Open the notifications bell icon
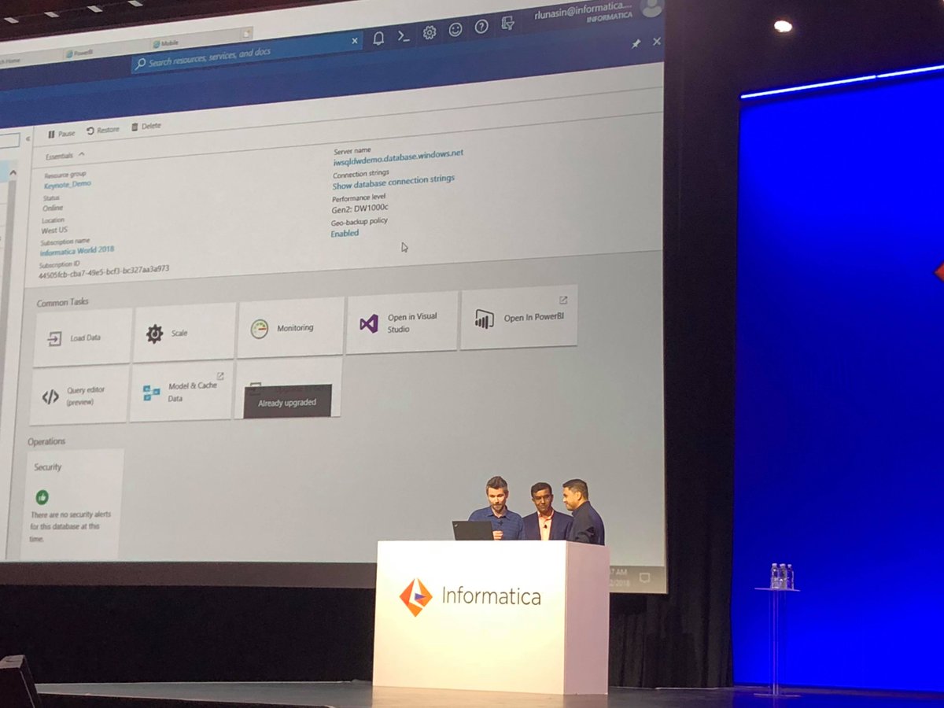This screenshot has height=708, width=944. (378, 37)
